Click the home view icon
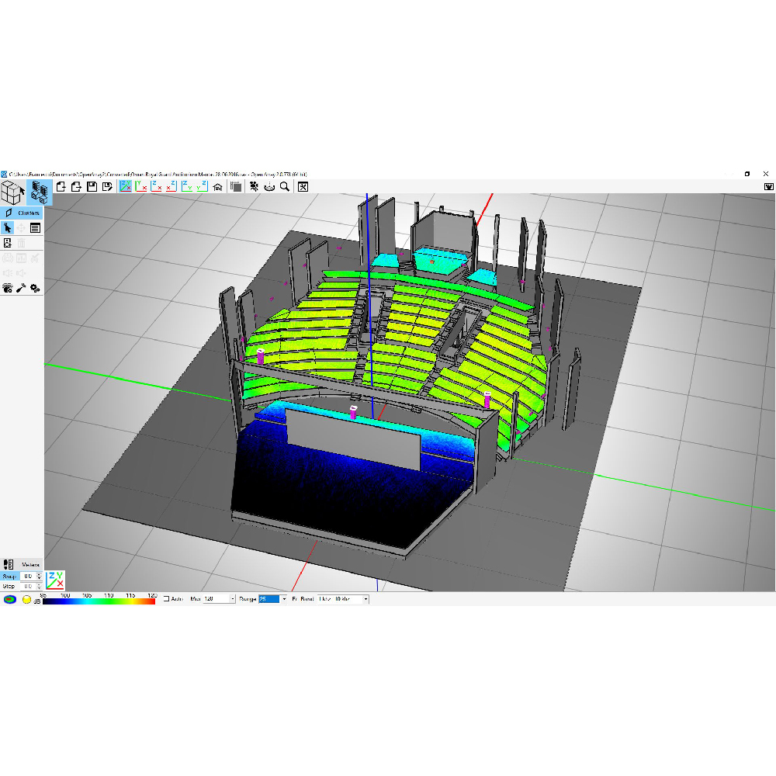 click(x=218, y=187)
